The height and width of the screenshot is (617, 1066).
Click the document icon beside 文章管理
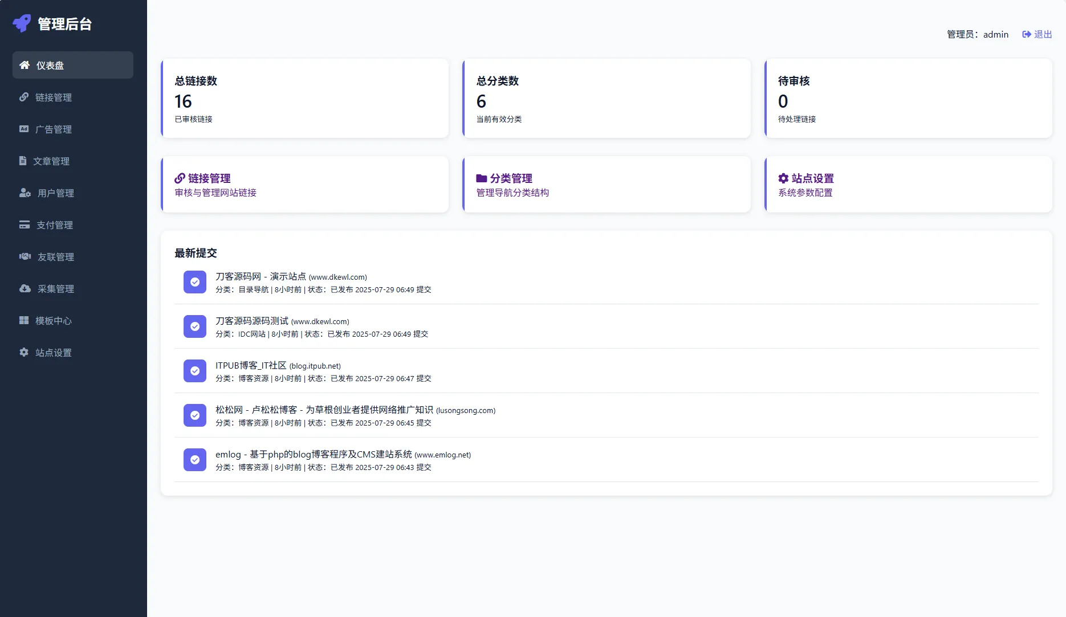pyautogui.click(x=23, y=161)
